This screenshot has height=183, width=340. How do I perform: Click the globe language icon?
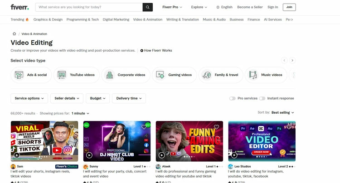pos(218,7)
